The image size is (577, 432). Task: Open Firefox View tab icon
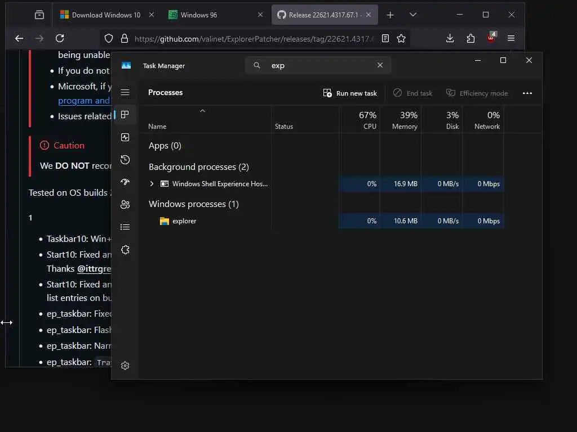click(x=39, y=15)
